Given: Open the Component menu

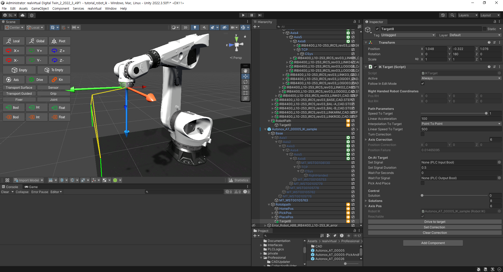Looking at the screenshot, I should click(x=61, y=9).
